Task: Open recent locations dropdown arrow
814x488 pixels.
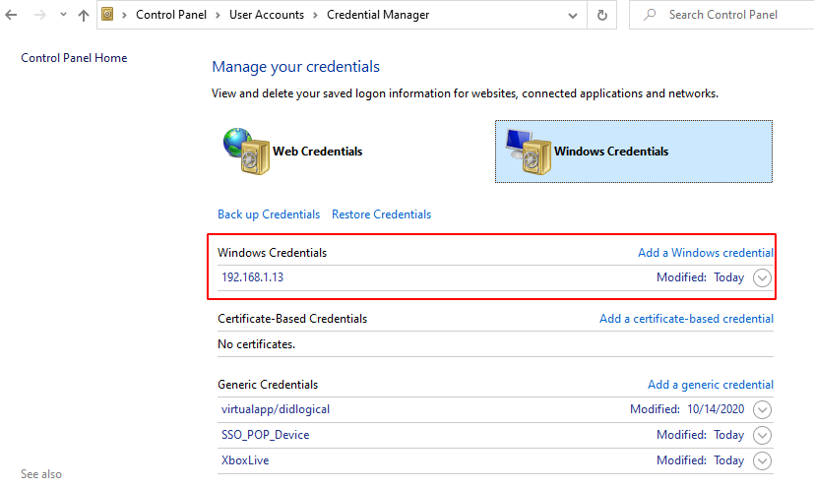Action: pyautogui.click(x=63, y=15)
